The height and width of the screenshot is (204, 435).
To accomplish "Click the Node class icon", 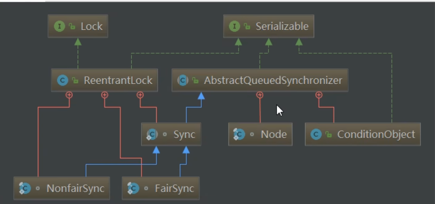I will [239, 134].
